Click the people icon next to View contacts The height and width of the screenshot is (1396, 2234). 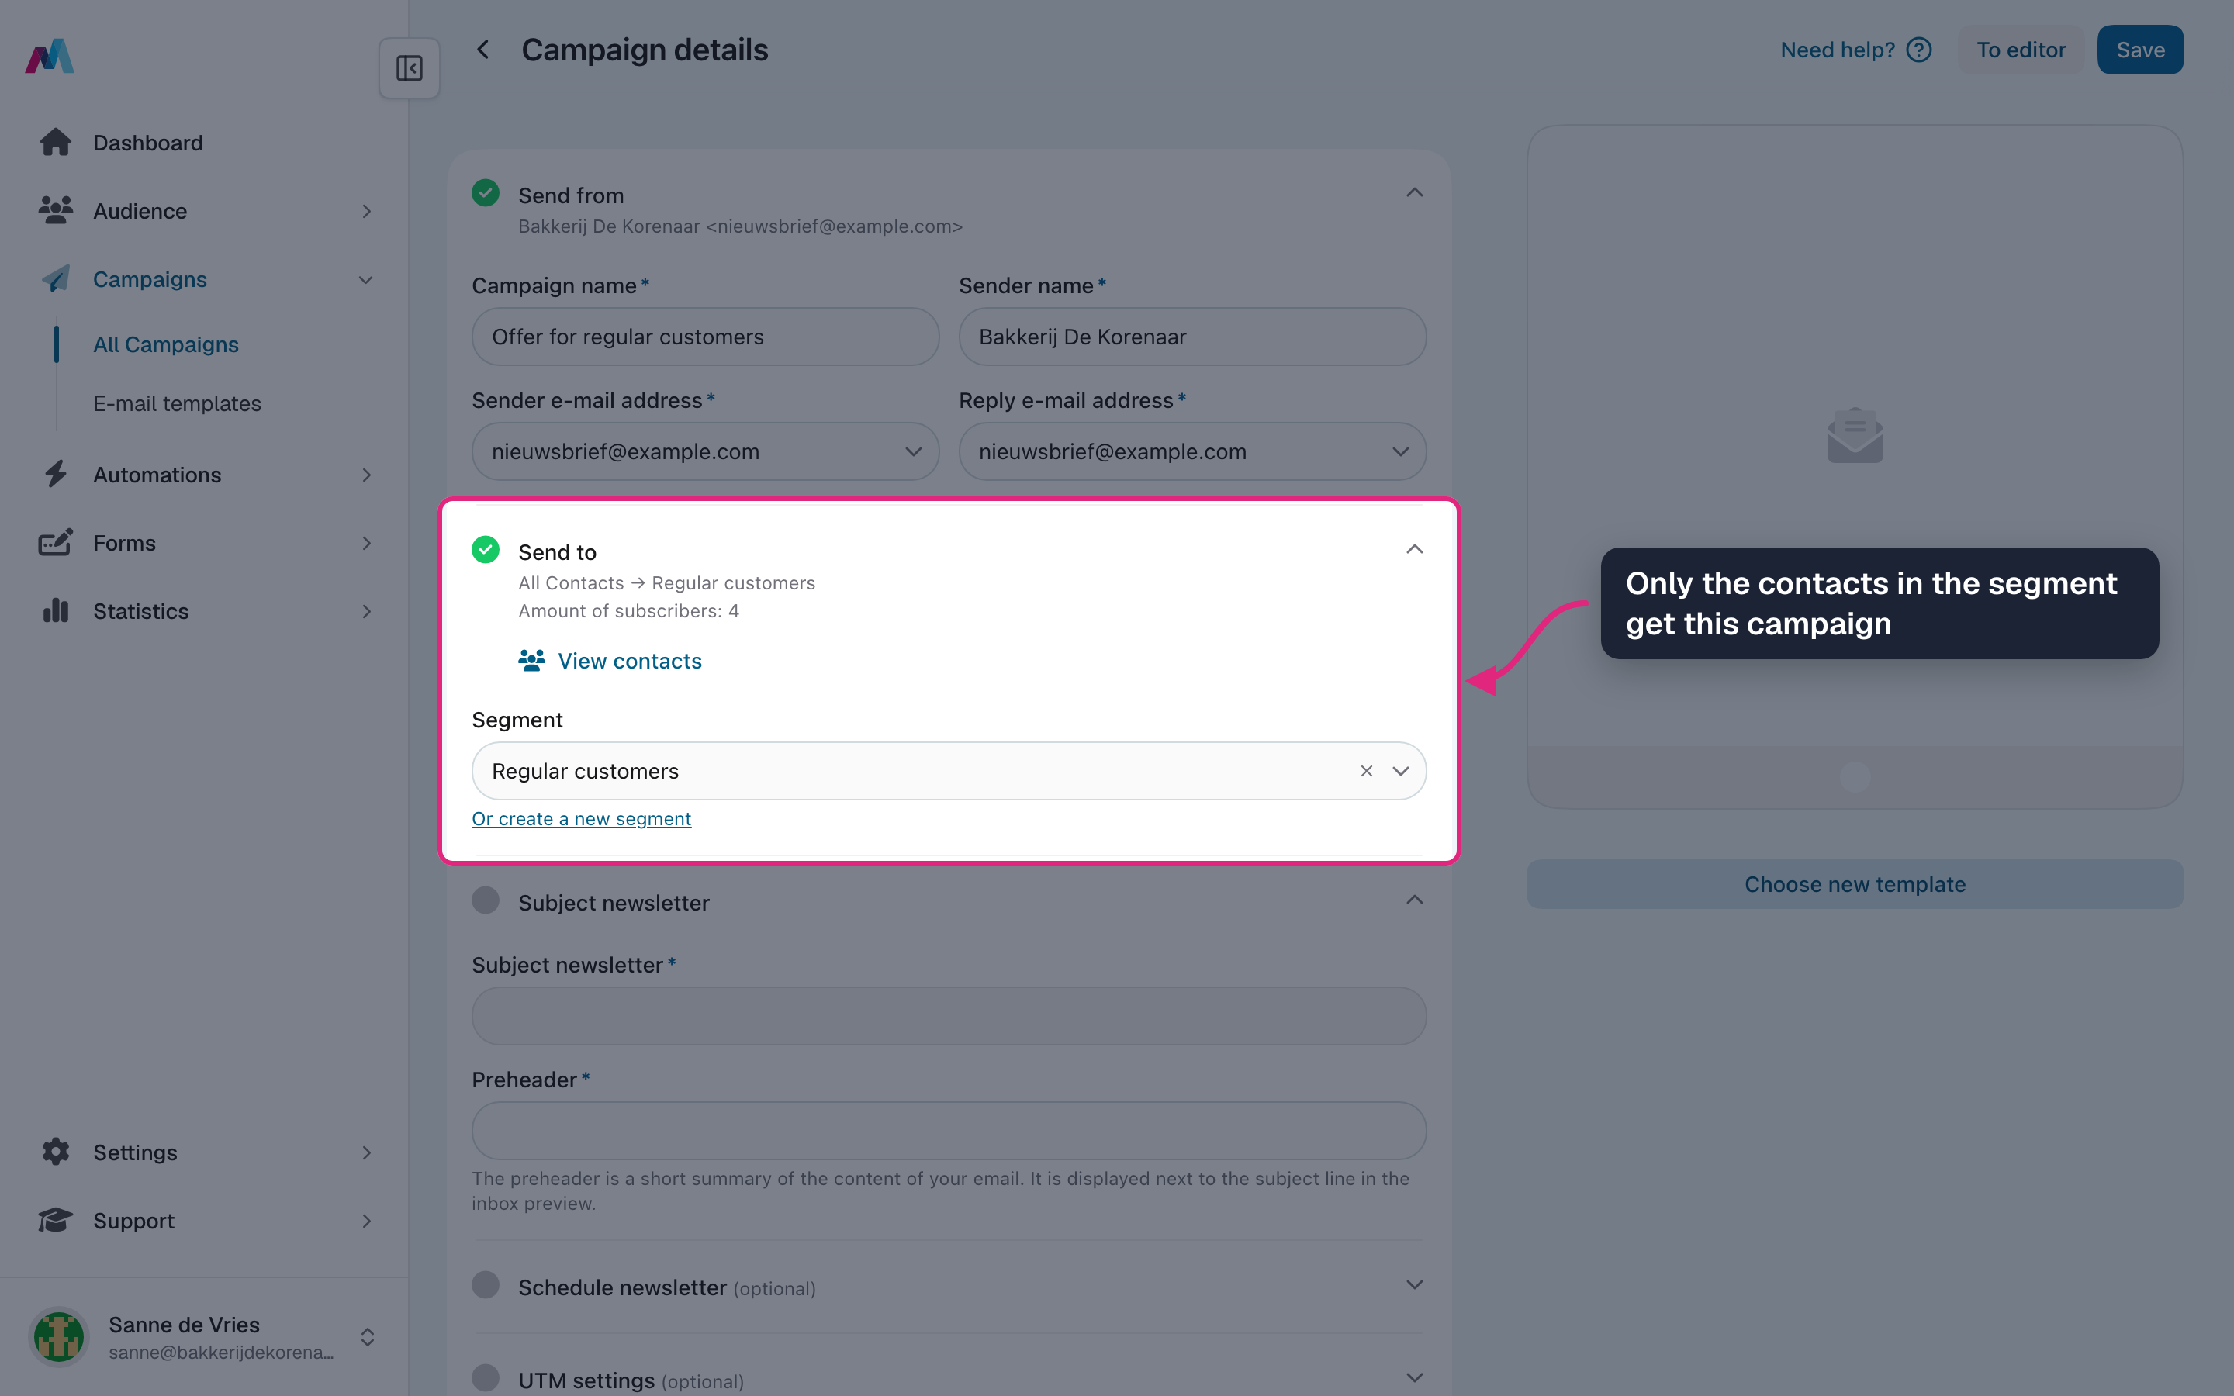tap(531, 660)
